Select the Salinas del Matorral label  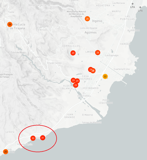tap(92, 122)
